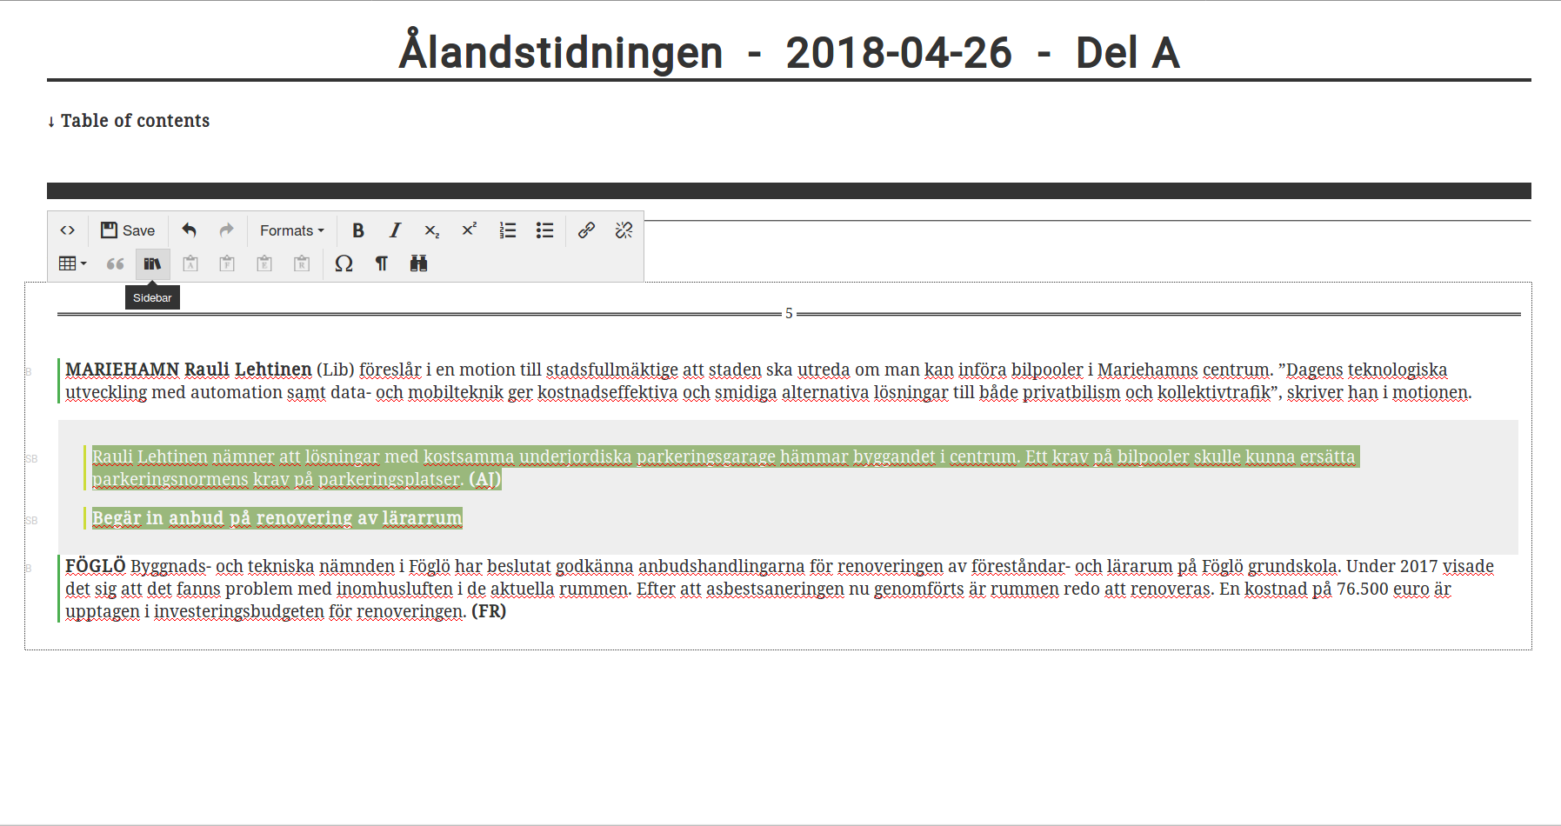Undo the last edit
The height and width of the screenshot is (826, 1561).
click(189, 230)
